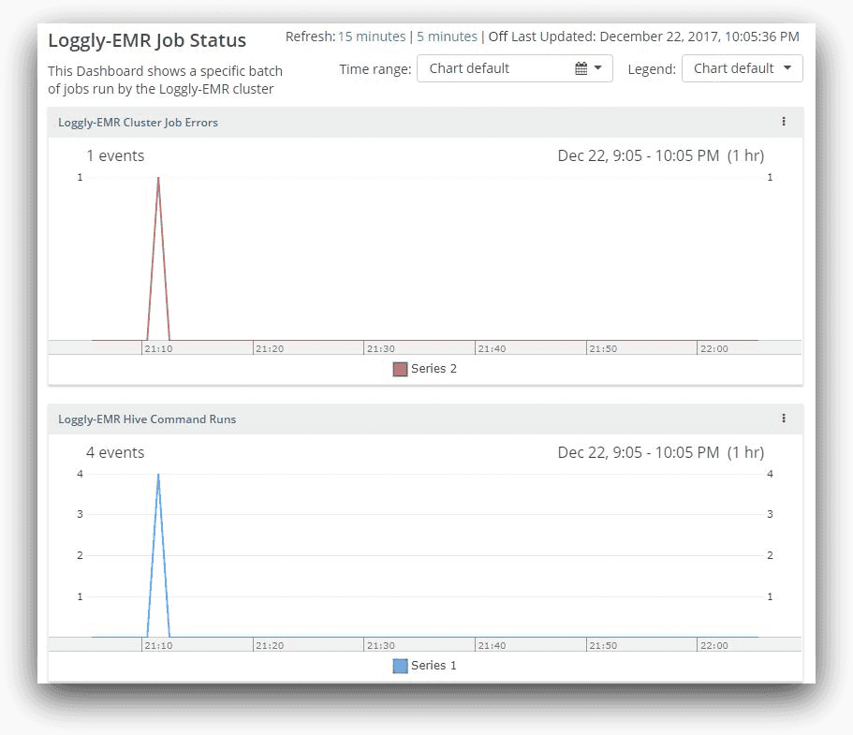Open Hive Command Runs panel options menu

(x=784, y=419)
